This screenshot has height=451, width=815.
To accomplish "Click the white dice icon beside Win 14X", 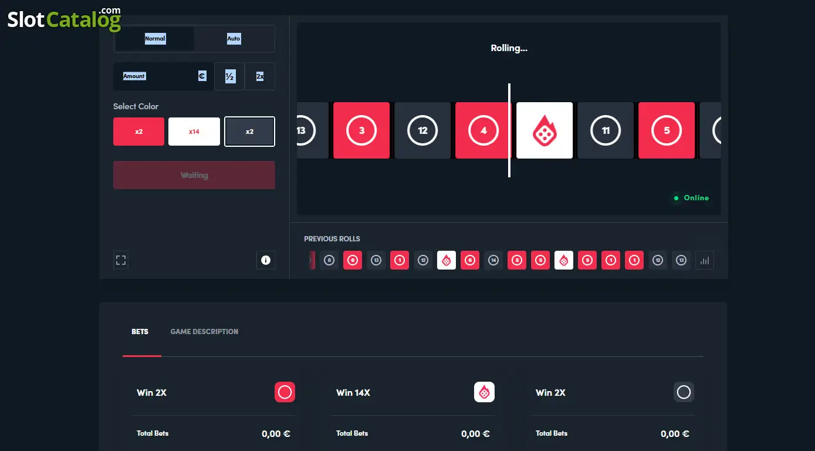I will pyautogui.click(x=484, y=392).
